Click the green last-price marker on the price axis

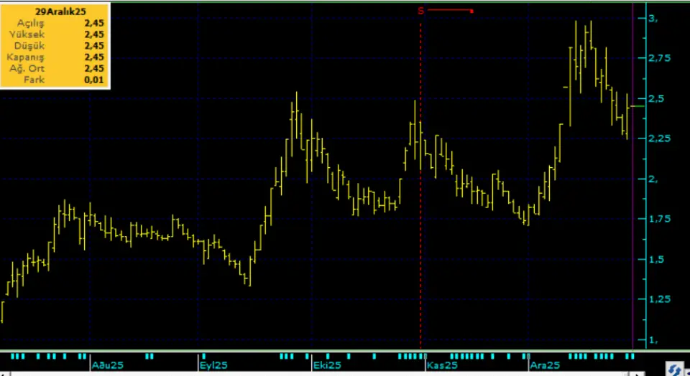tap(638, 106)
